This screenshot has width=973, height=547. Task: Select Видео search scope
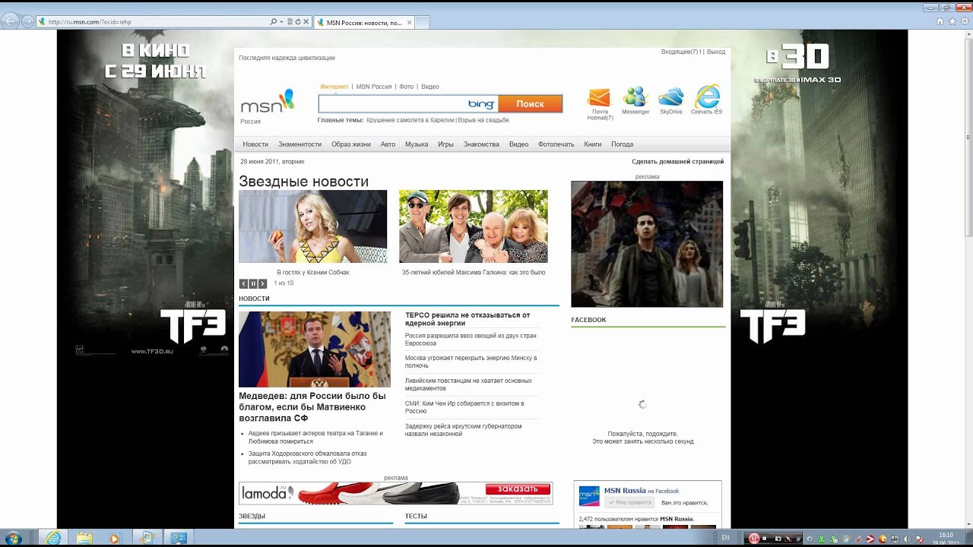click(430, 87)
